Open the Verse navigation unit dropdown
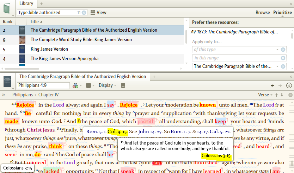Image resolution: width=294 pixels, height=173 pixels. pos(265,95)
